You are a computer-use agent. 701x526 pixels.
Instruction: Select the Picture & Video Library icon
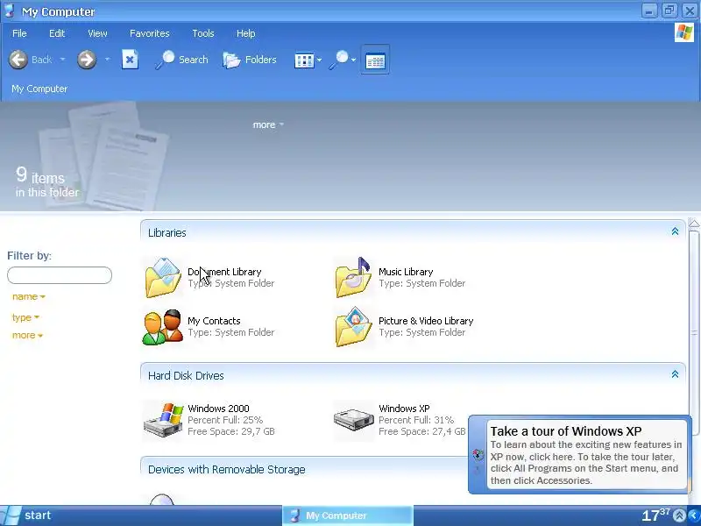pyautogui.click(x=354, y=326)
